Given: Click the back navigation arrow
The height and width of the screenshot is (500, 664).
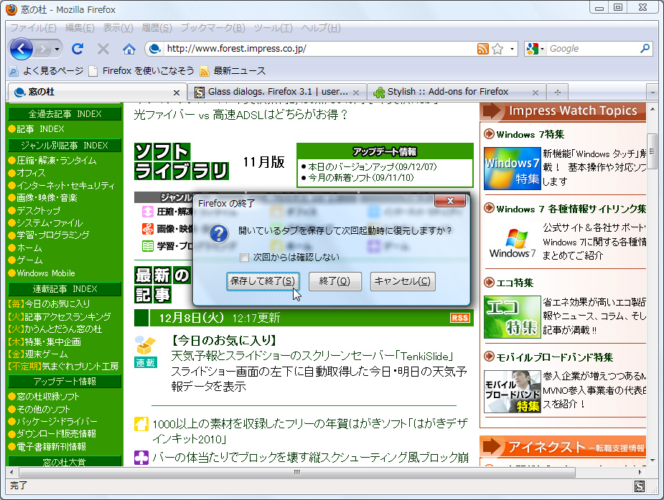Looking at the screenshot, I should (22, 49).
